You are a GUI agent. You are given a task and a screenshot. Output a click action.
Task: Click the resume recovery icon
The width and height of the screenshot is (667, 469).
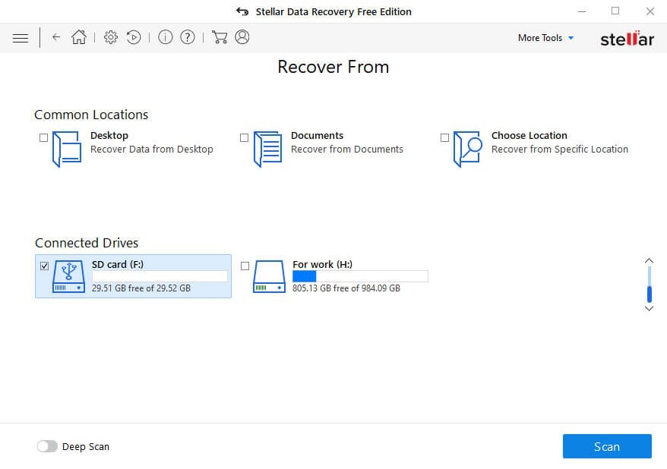point(134,36)
